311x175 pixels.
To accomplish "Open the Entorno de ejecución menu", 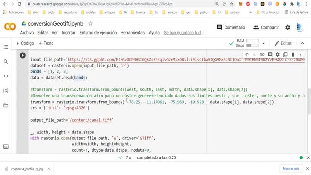I will tap(98, 33).
